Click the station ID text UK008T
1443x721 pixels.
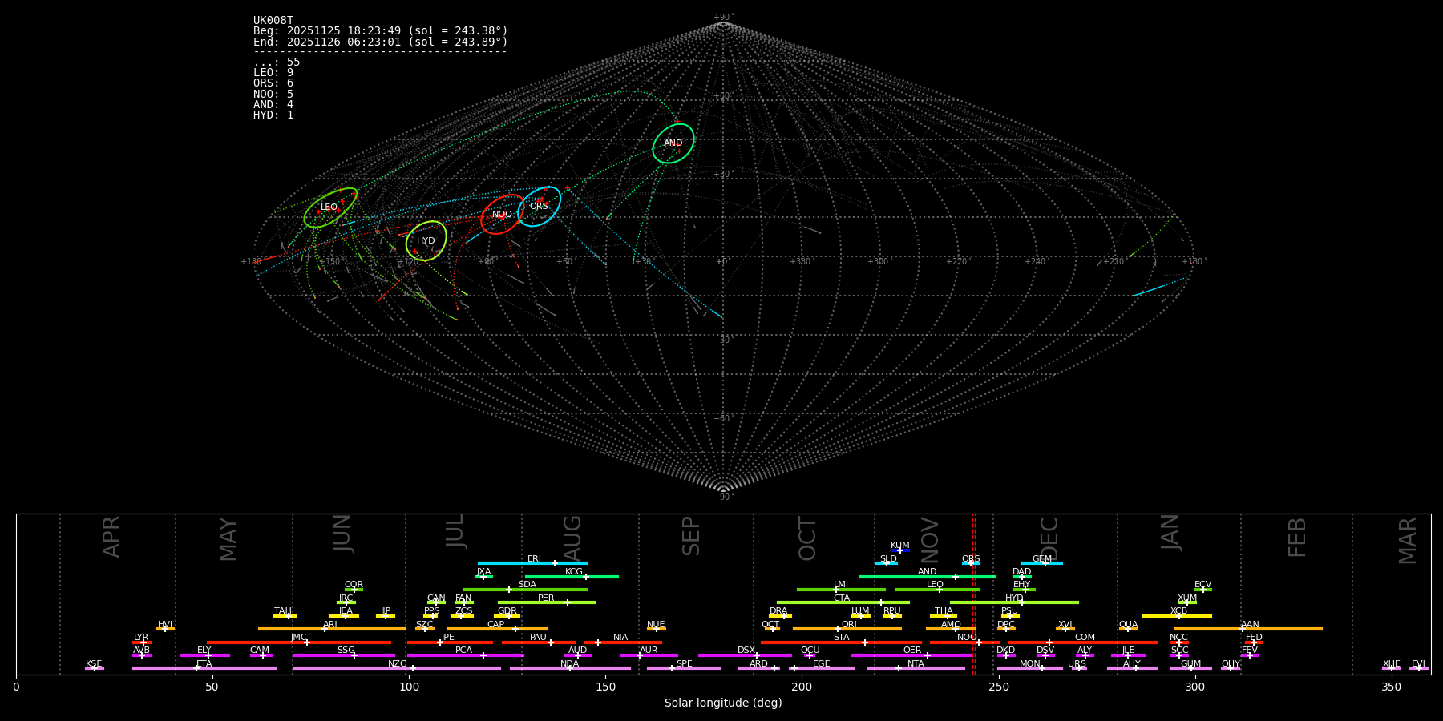pyautogui.click(x=273, y=21)
